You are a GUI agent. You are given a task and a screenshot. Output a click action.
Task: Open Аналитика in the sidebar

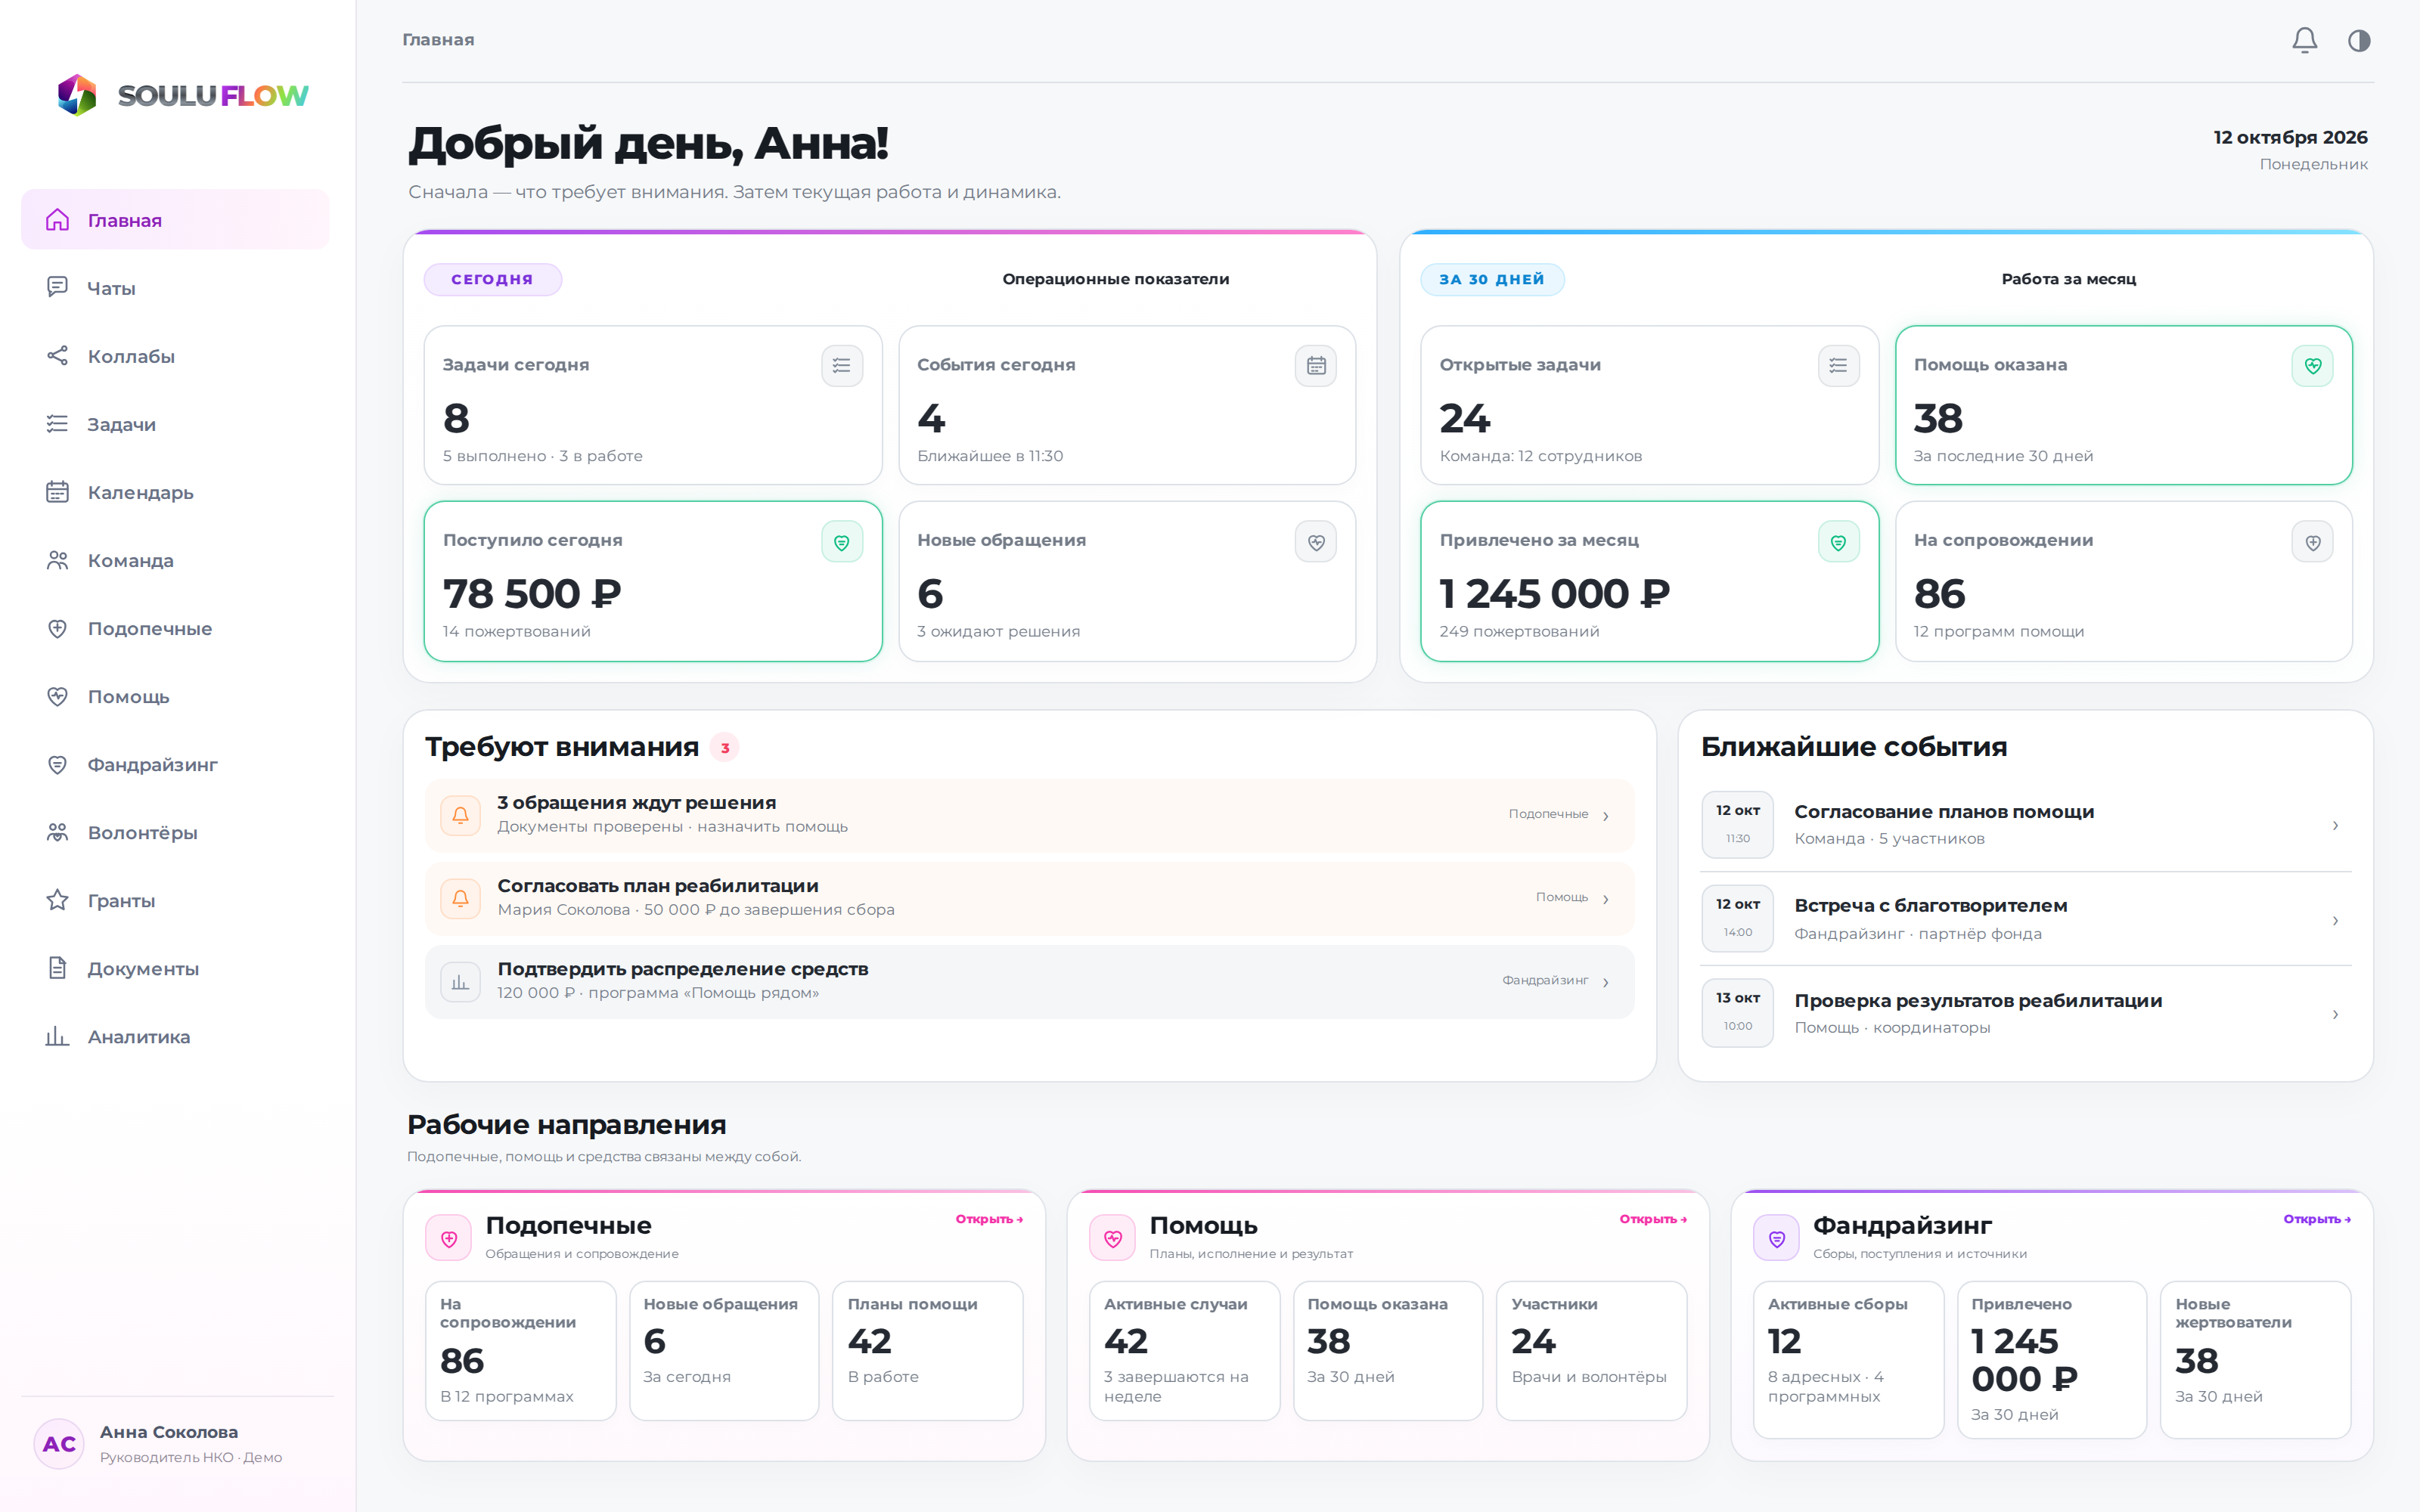[175, 1036]
